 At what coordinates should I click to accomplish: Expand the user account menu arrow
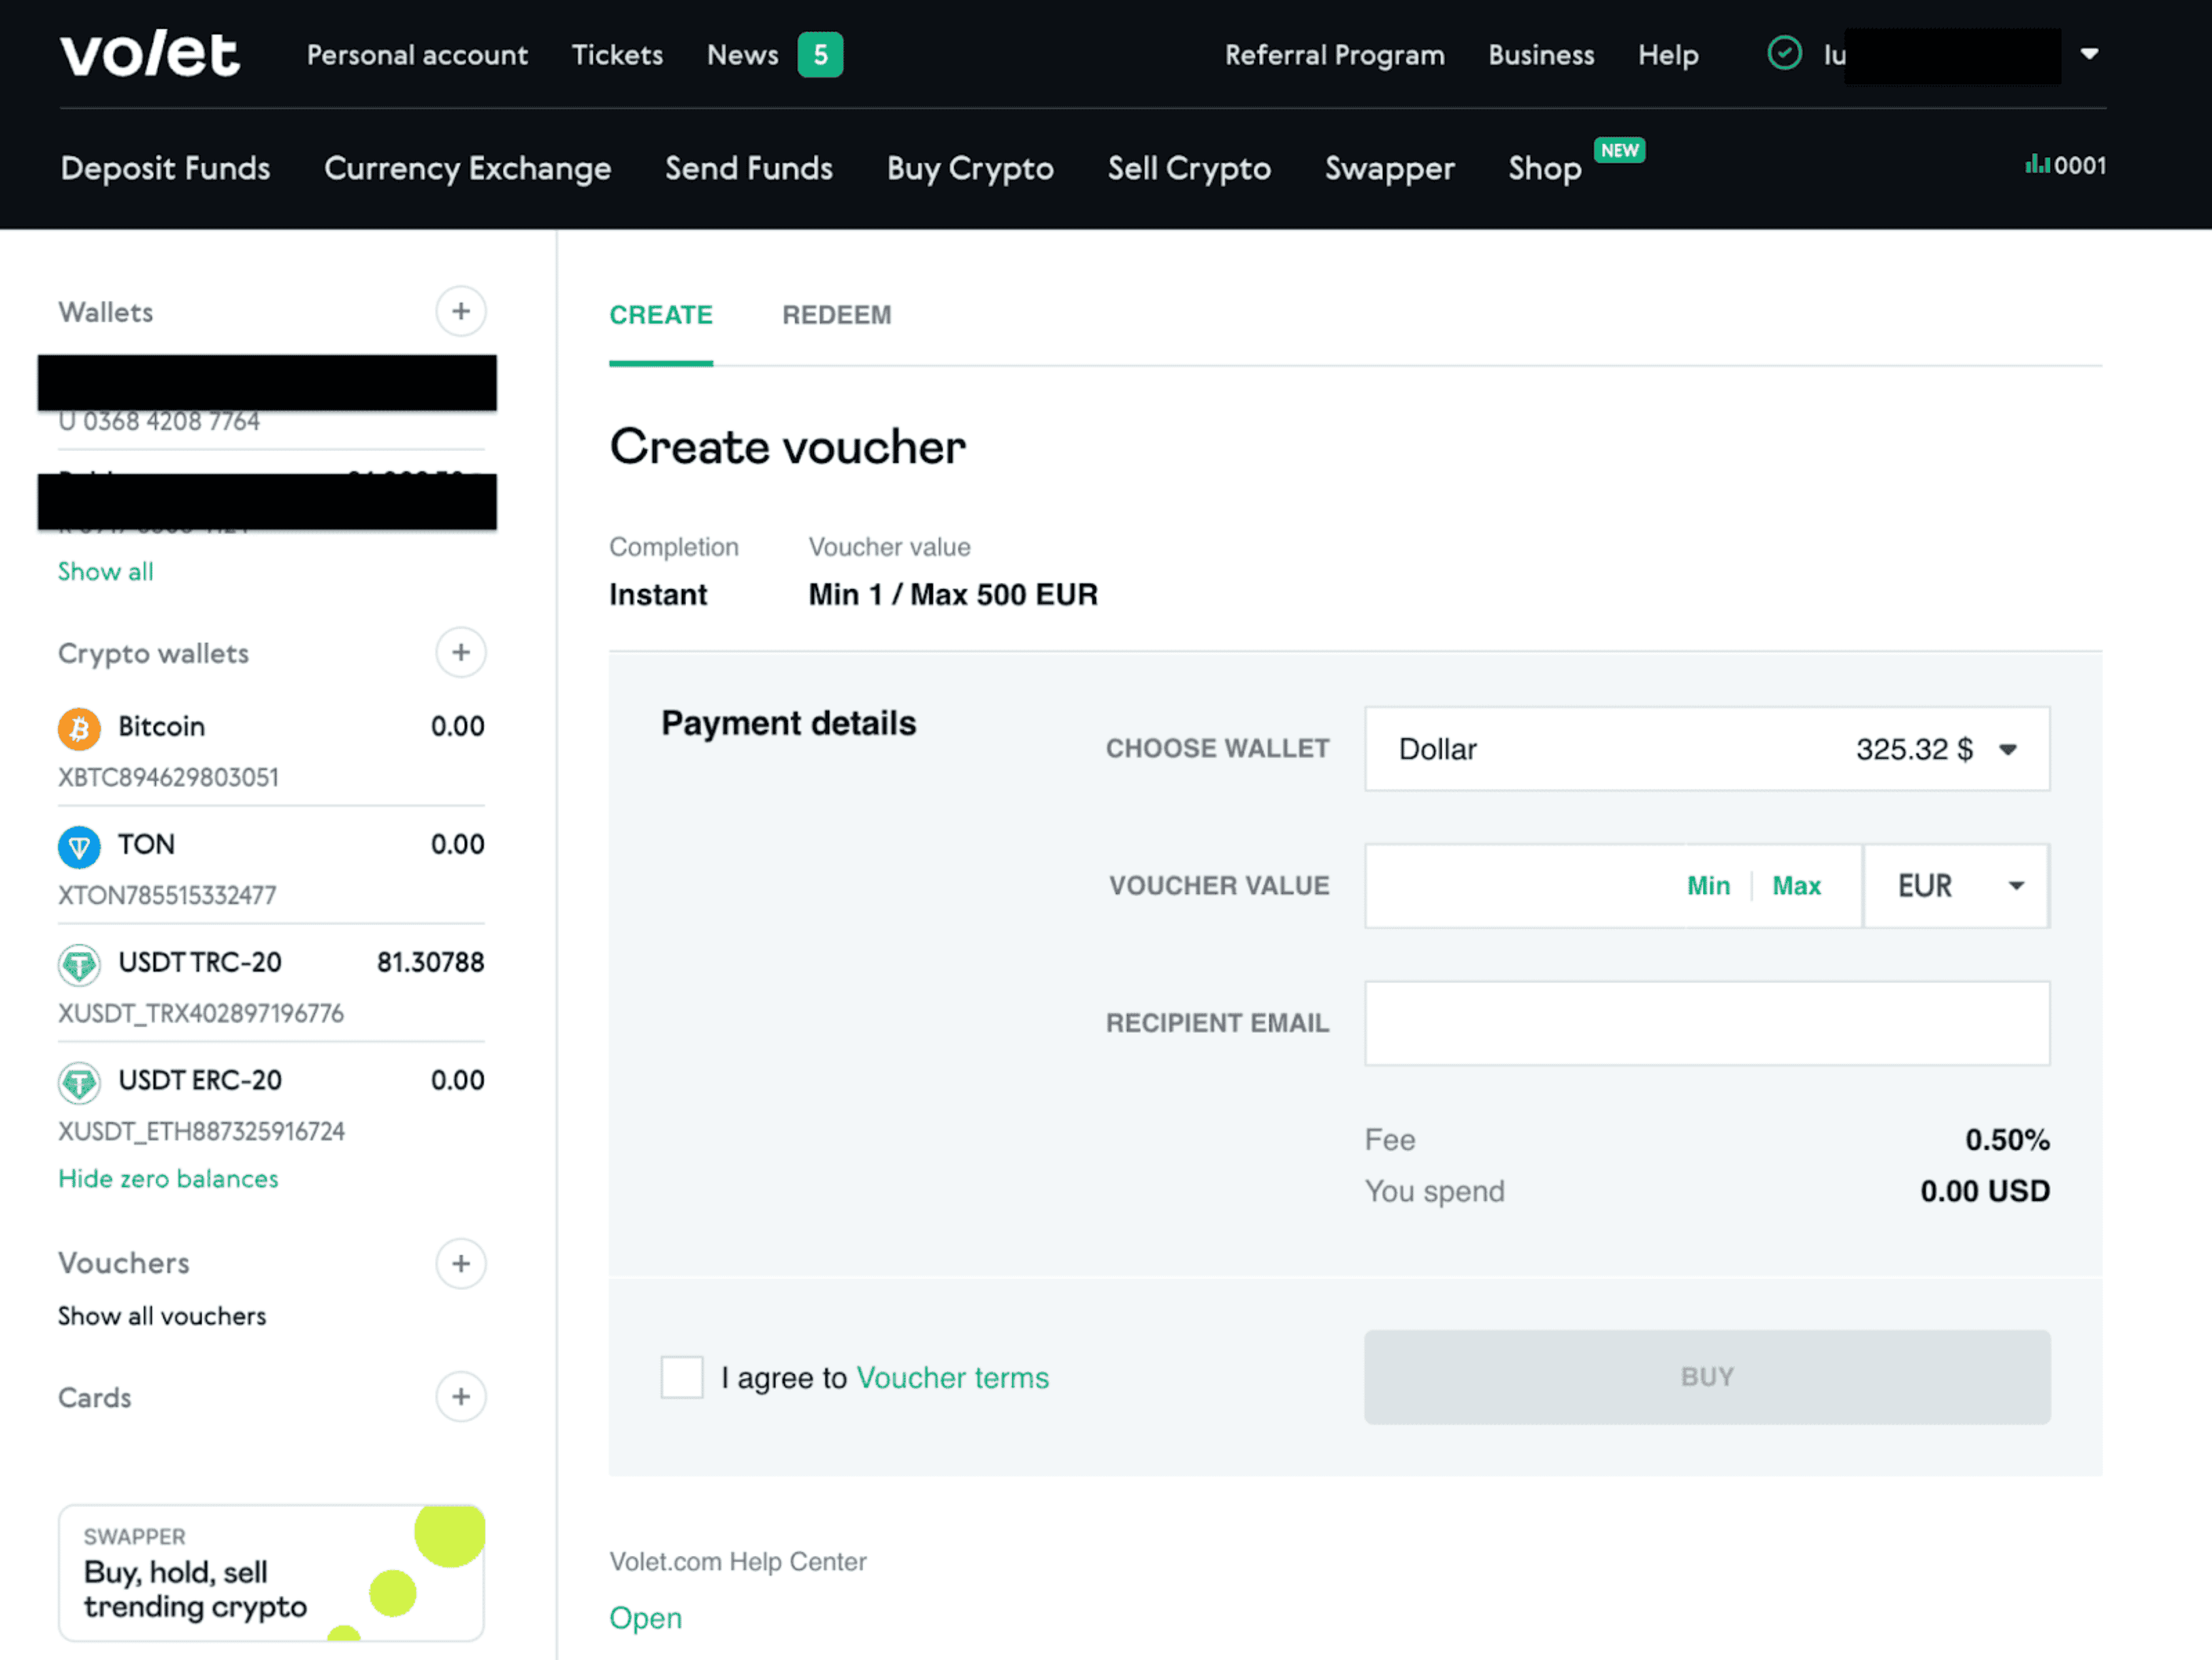[x=2089, y=54]
